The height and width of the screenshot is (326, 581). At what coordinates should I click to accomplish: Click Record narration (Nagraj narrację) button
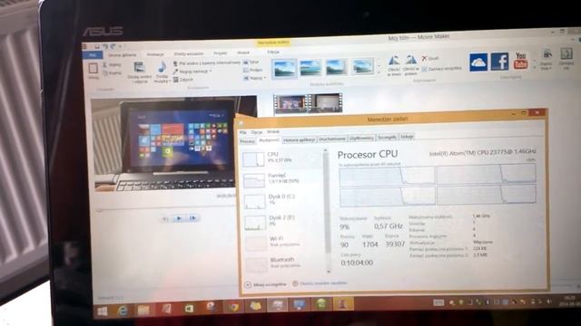192,72
